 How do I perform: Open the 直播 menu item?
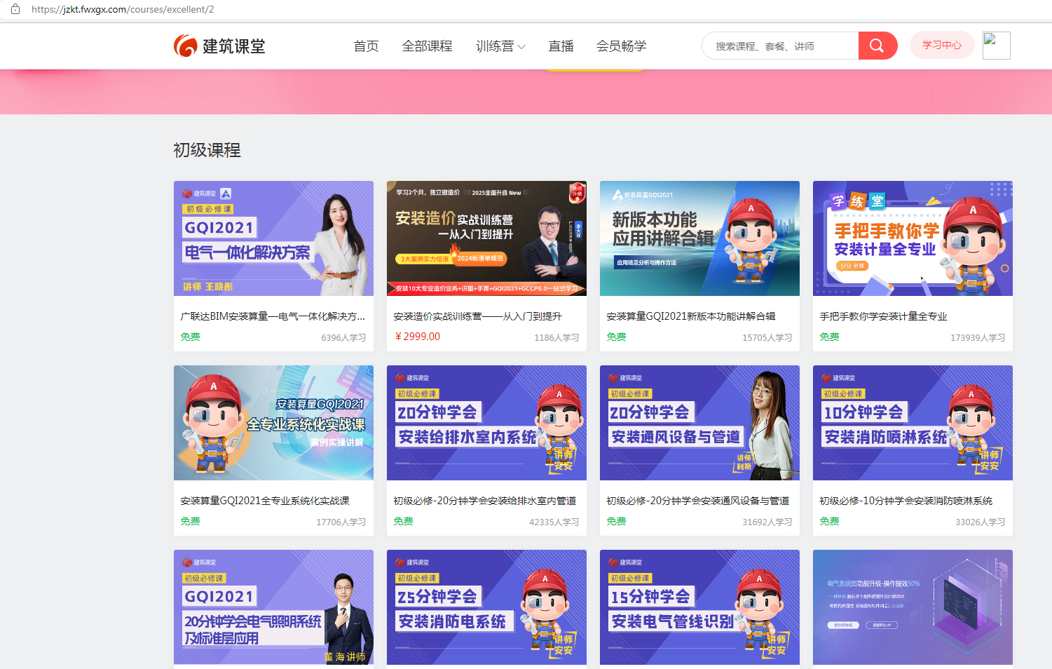click(561, 46)
